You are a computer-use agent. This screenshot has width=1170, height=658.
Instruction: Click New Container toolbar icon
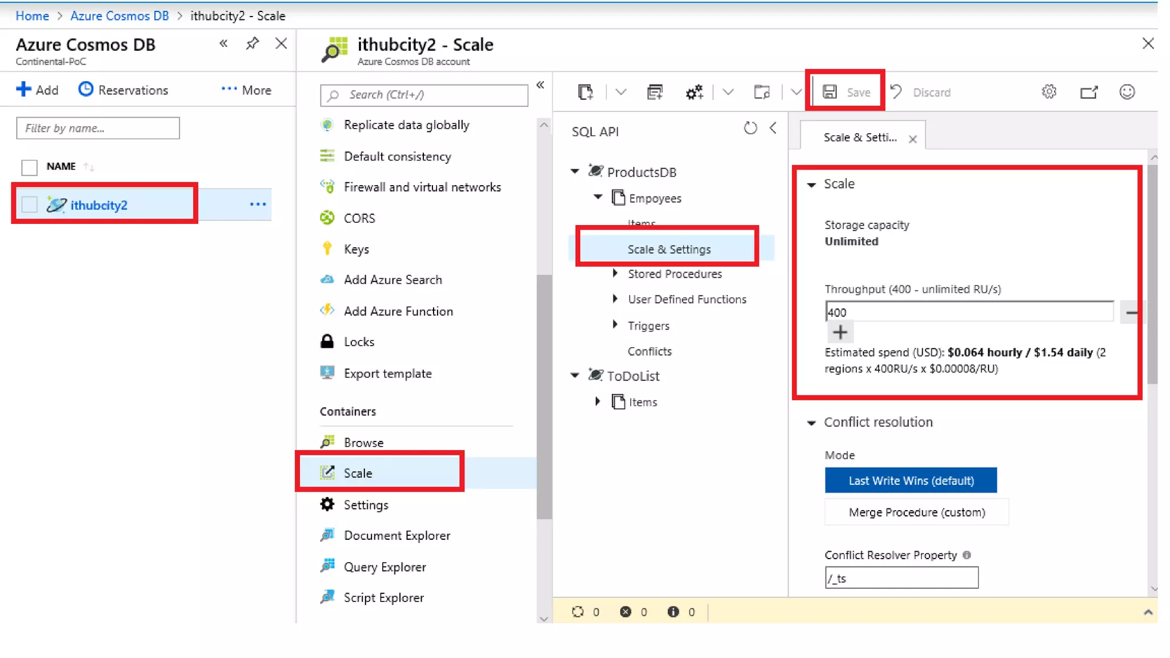585,92
